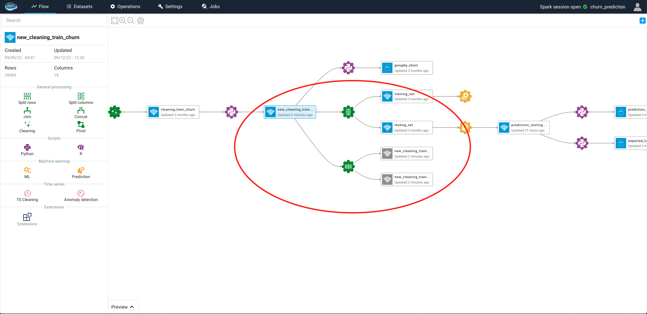Fit the flow to the screen

click(x=114, y=21)
